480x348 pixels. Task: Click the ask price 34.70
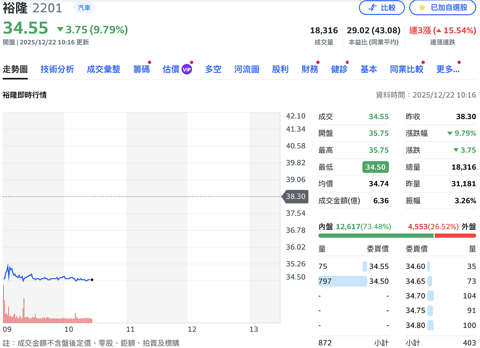pyautogui.click(x=416, y=296)
